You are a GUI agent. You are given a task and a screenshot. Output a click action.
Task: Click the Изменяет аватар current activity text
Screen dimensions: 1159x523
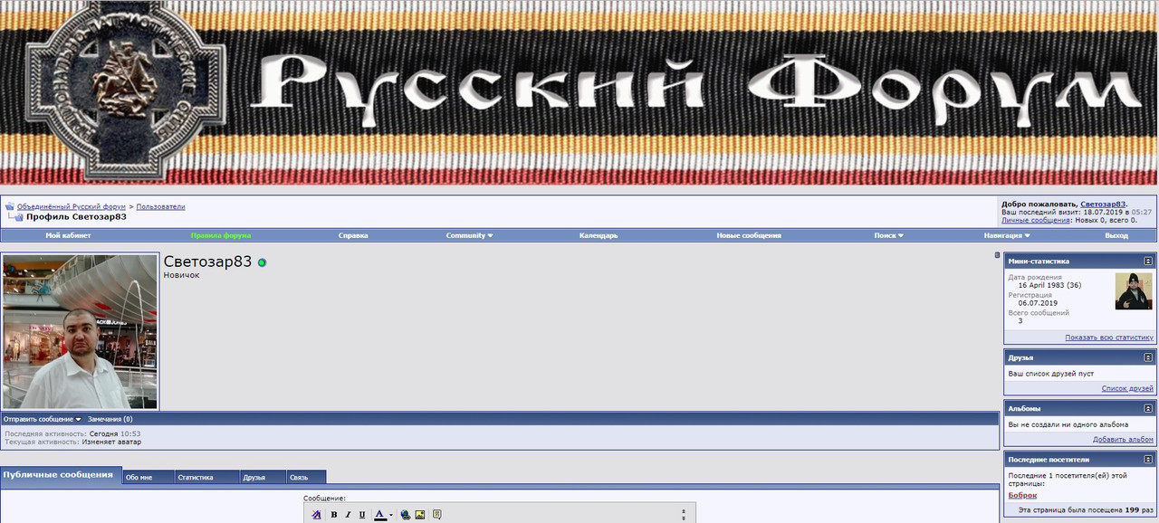click(111, 442)
